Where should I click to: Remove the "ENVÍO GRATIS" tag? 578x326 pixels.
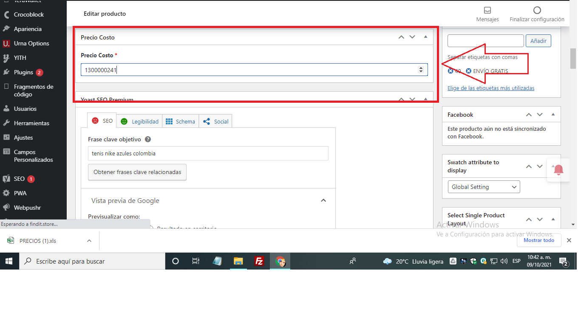[x=468, y=71]
